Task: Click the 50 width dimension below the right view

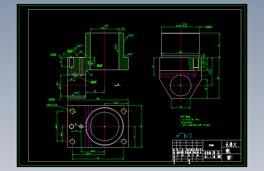Action: (x=181, y=106)
